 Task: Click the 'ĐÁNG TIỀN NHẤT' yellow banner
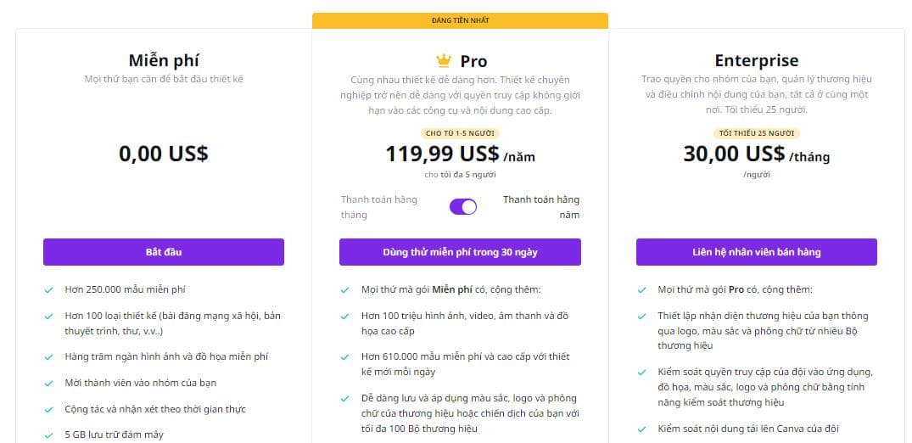460,20
